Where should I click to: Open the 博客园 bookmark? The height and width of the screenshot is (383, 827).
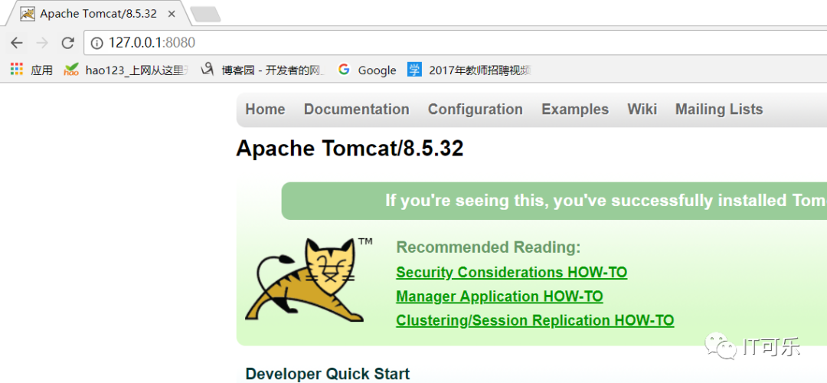click(263, 70)
